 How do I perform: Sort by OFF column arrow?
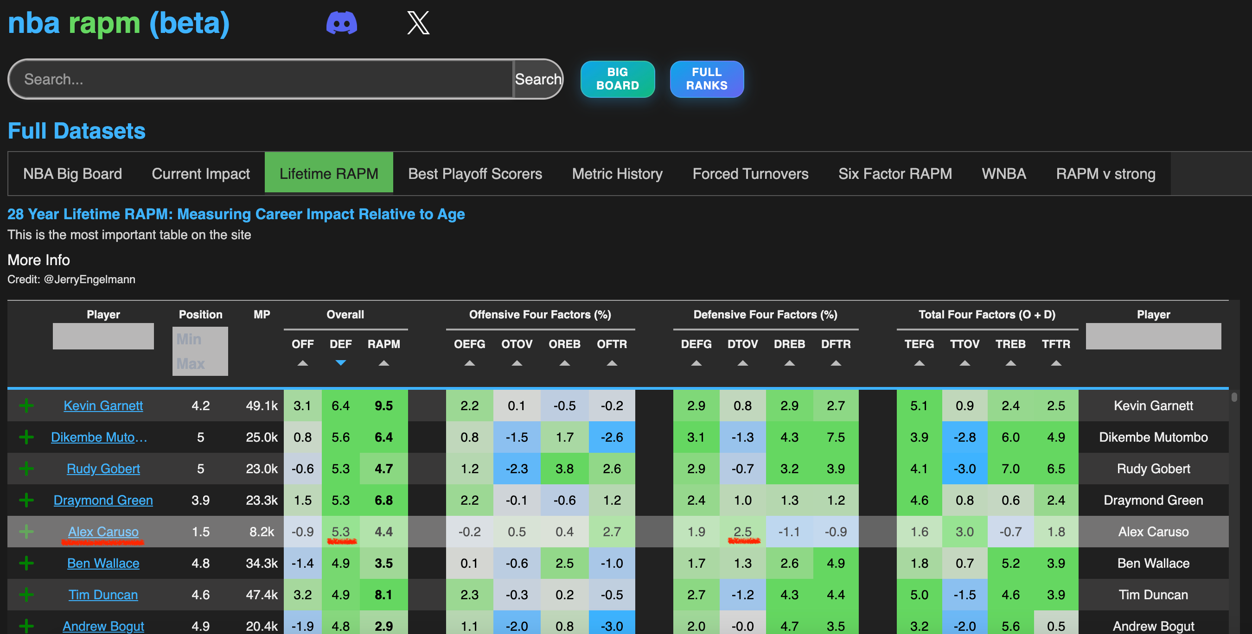302,363
